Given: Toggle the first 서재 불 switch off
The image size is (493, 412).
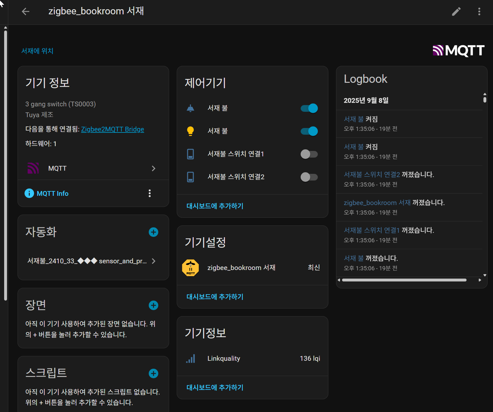Looking at the screenshot, I should 309,108.
